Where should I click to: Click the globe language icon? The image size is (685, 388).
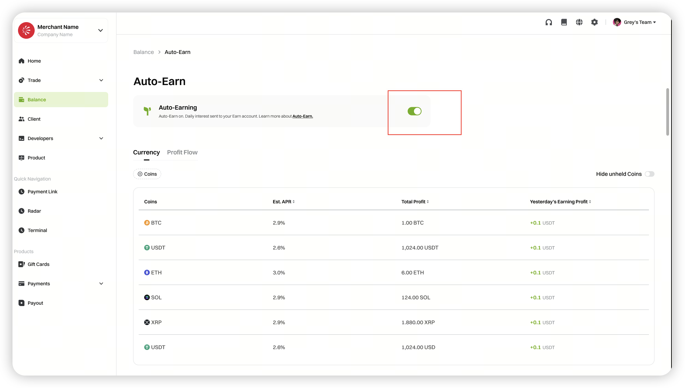tap(579, 22)
